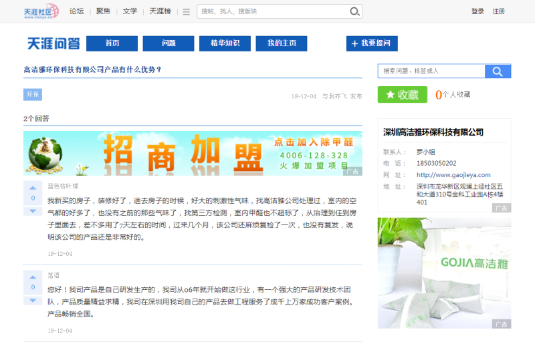Downvote the answer by 落语
The width and height of the screenshot is (535, 342).
33,301
